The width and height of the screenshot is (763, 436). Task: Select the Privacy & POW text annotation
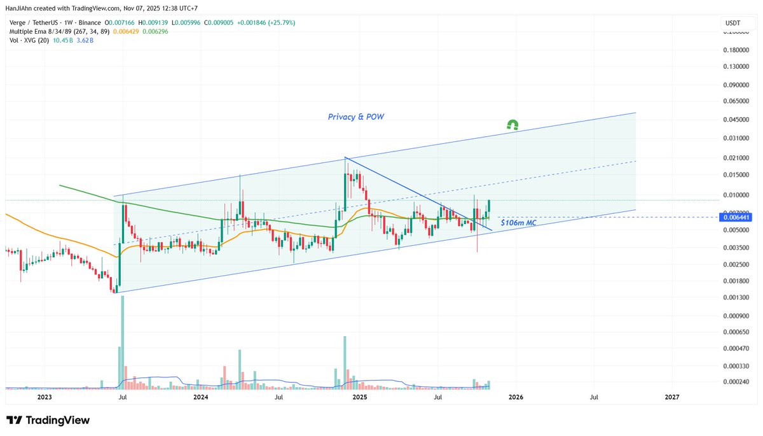tap(355, 116)
